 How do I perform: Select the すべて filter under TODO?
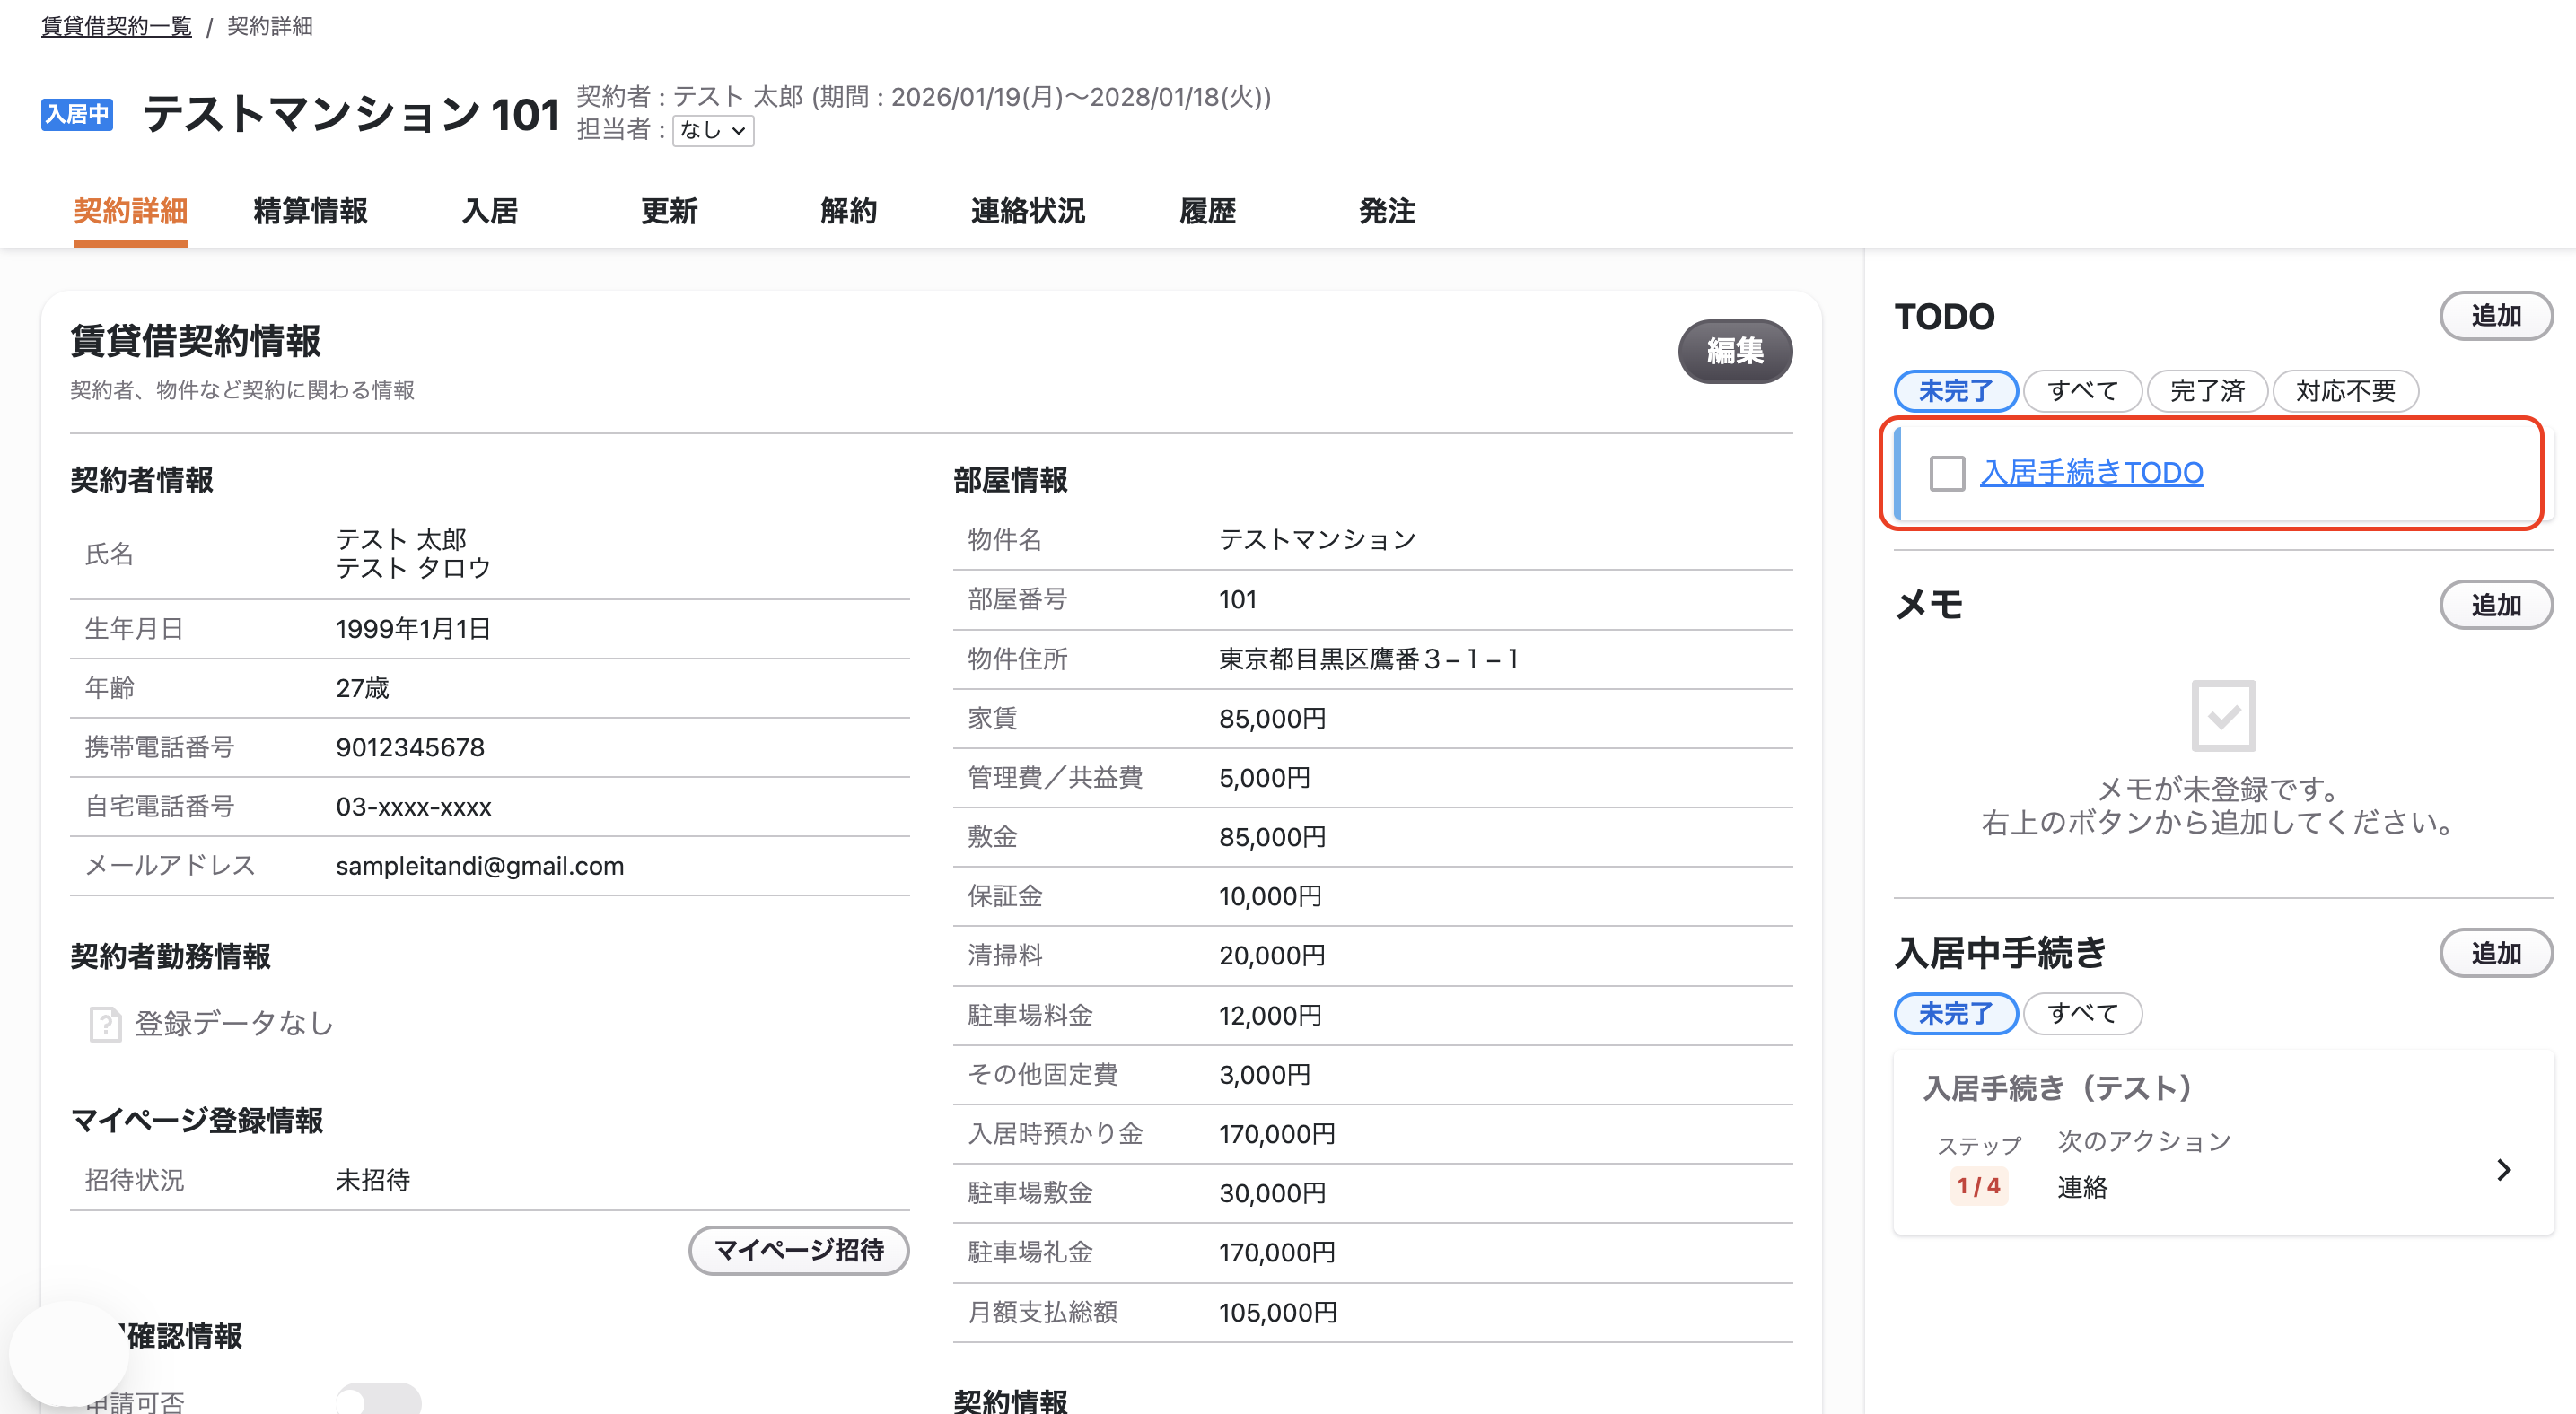point(2082,390)
